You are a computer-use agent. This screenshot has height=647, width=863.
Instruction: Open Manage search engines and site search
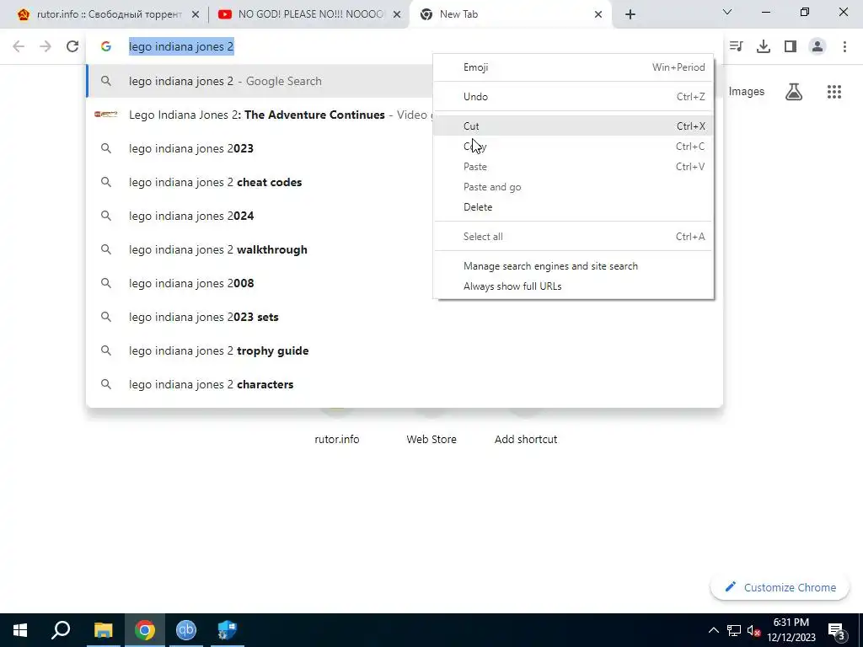coord(573,266)
